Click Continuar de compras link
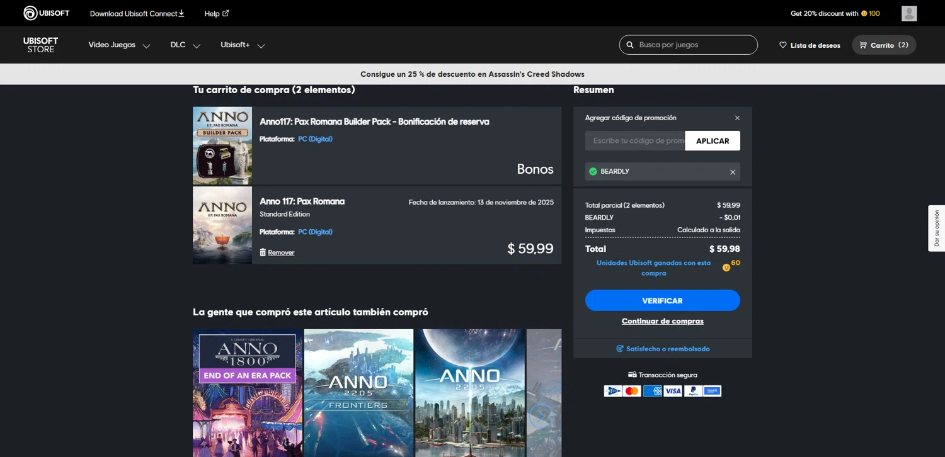 662,321
